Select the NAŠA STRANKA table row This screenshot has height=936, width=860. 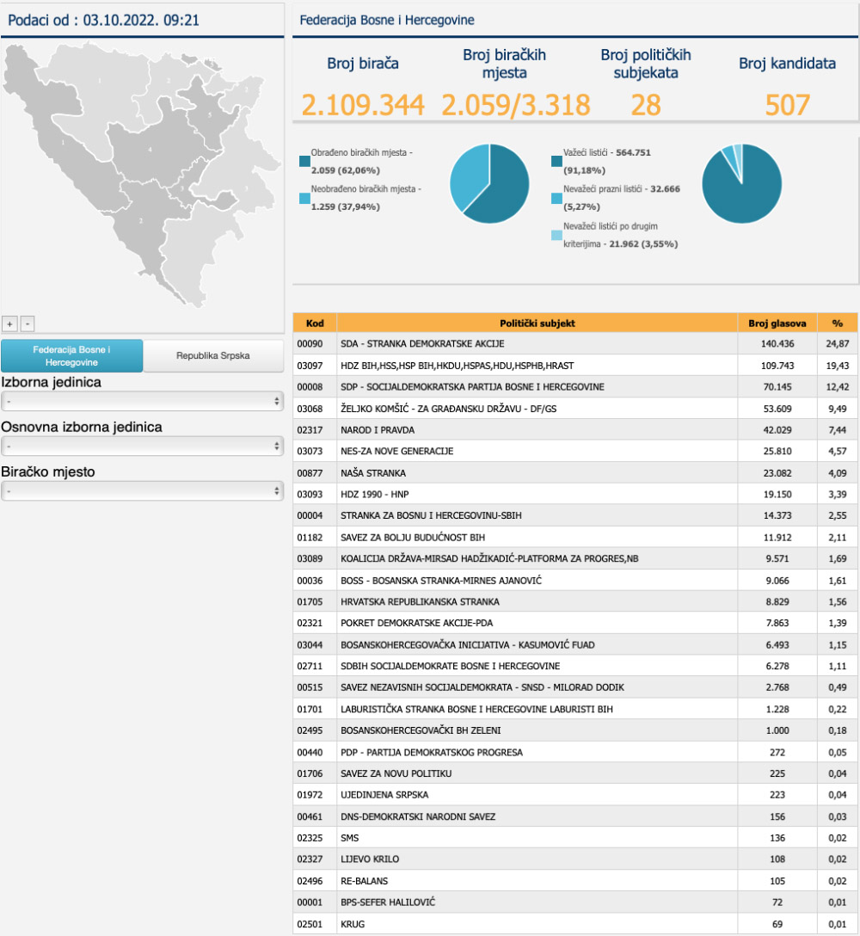[537, 473]
